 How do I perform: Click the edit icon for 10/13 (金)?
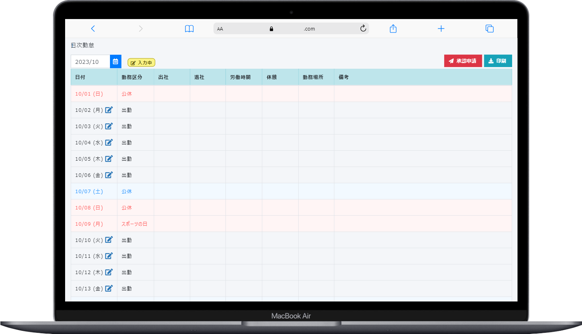click(x=109, y=288)
